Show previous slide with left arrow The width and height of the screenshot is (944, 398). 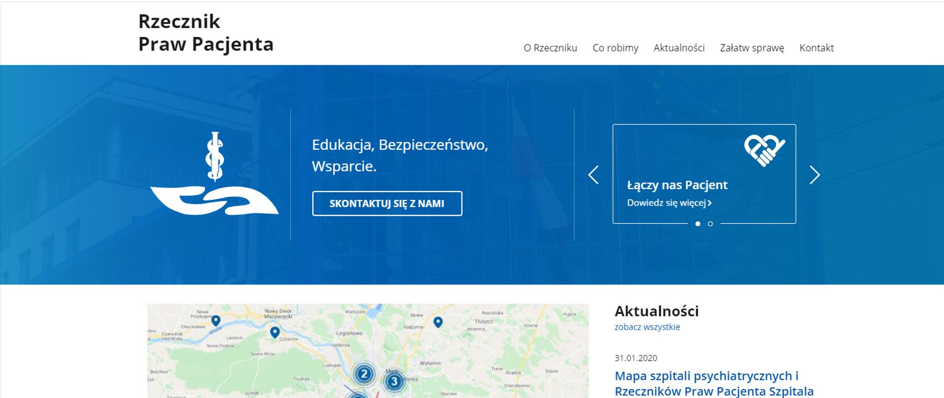tap(593, 175)
